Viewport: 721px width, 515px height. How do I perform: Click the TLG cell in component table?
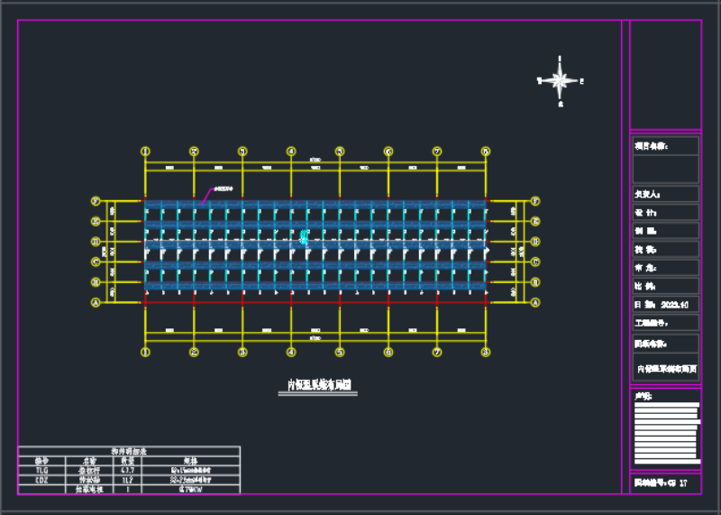coord(42,470)
